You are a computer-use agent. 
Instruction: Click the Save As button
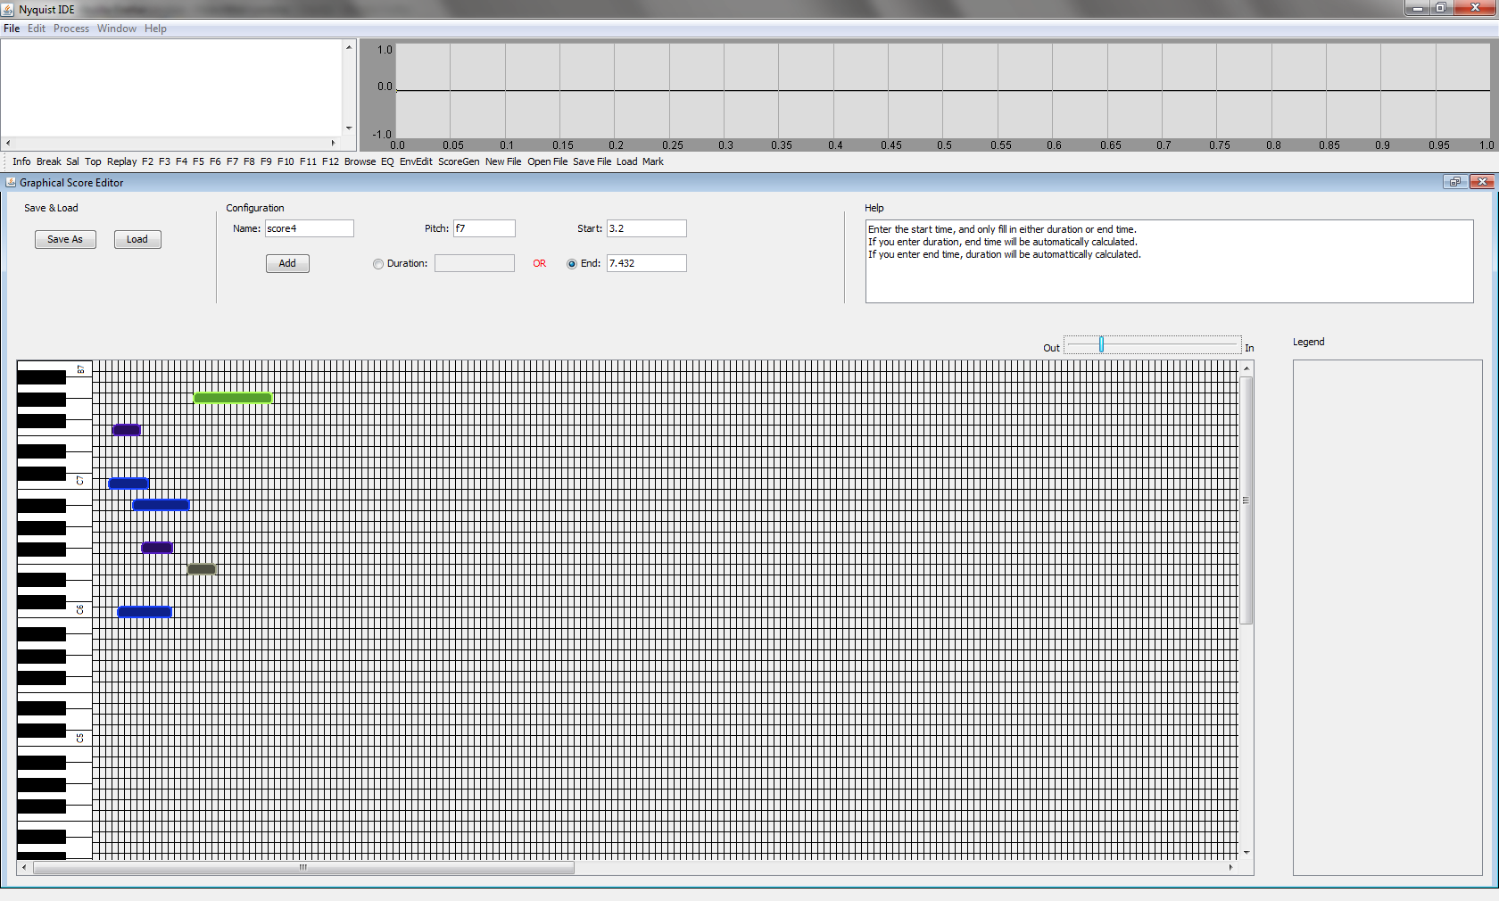[65, 239]
